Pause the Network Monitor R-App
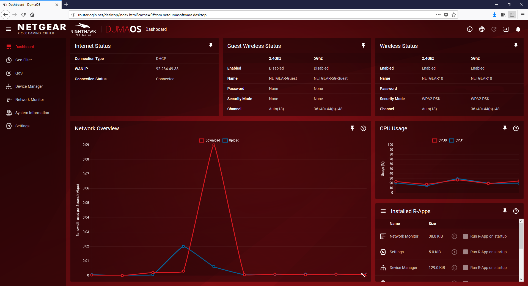 (454, 236)
